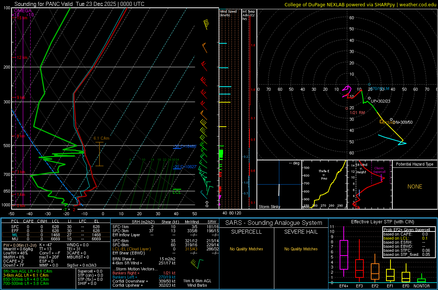Click the 'Eff Shear (EBWD)' row

point(166,253)
